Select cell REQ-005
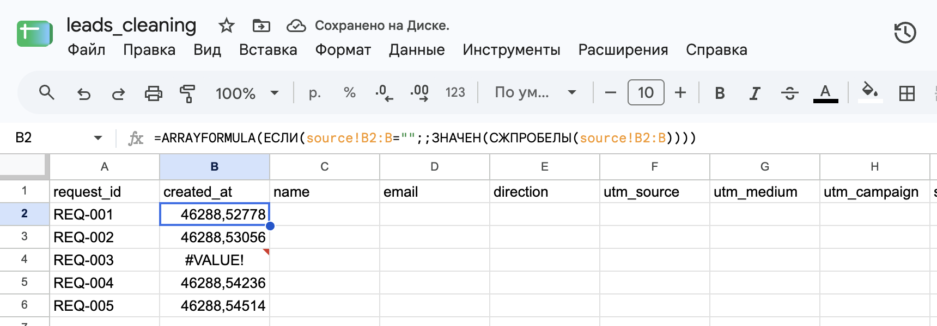This screenshot has height=326, width=937. (105, 306)
